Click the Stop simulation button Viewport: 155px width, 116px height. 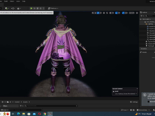[x=37, y=8]
